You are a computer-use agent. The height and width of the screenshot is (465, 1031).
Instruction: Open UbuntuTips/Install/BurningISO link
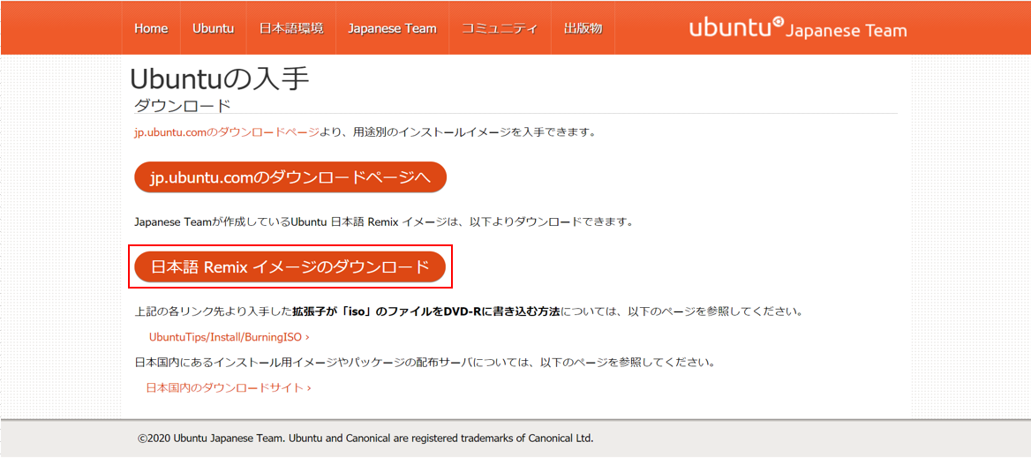(x=226, y=337)
